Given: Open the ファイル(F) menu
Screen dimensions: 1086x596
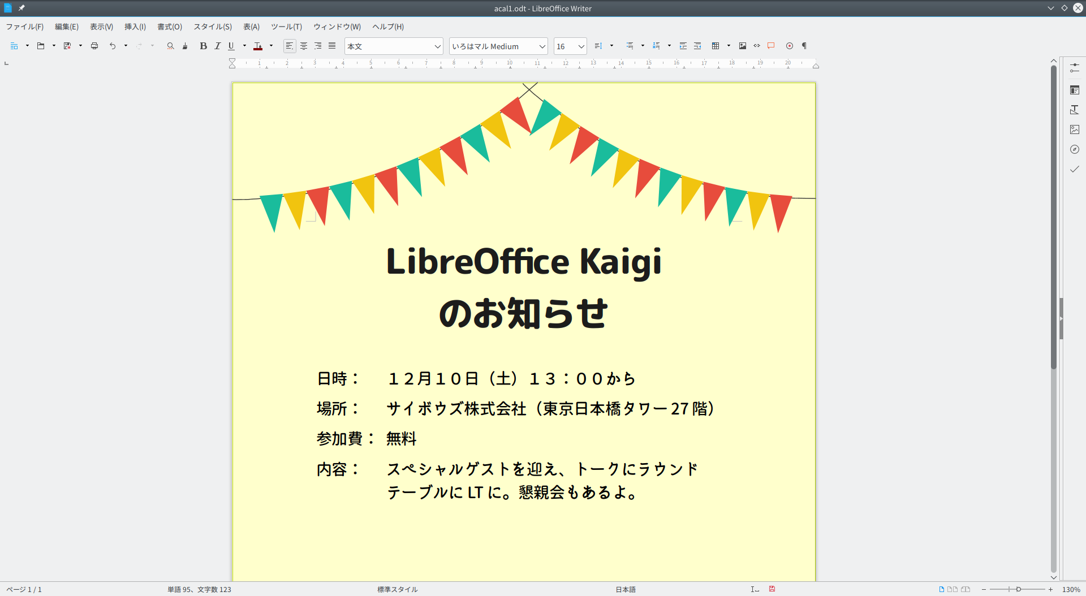Looking at the screenshot, I should [25, 27].
